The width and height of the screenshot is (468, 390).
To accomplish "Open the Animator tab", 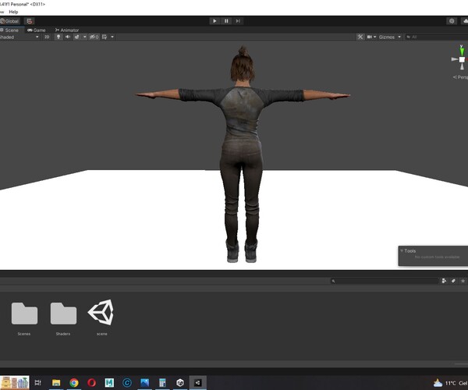I will click(x=67, y=30).
